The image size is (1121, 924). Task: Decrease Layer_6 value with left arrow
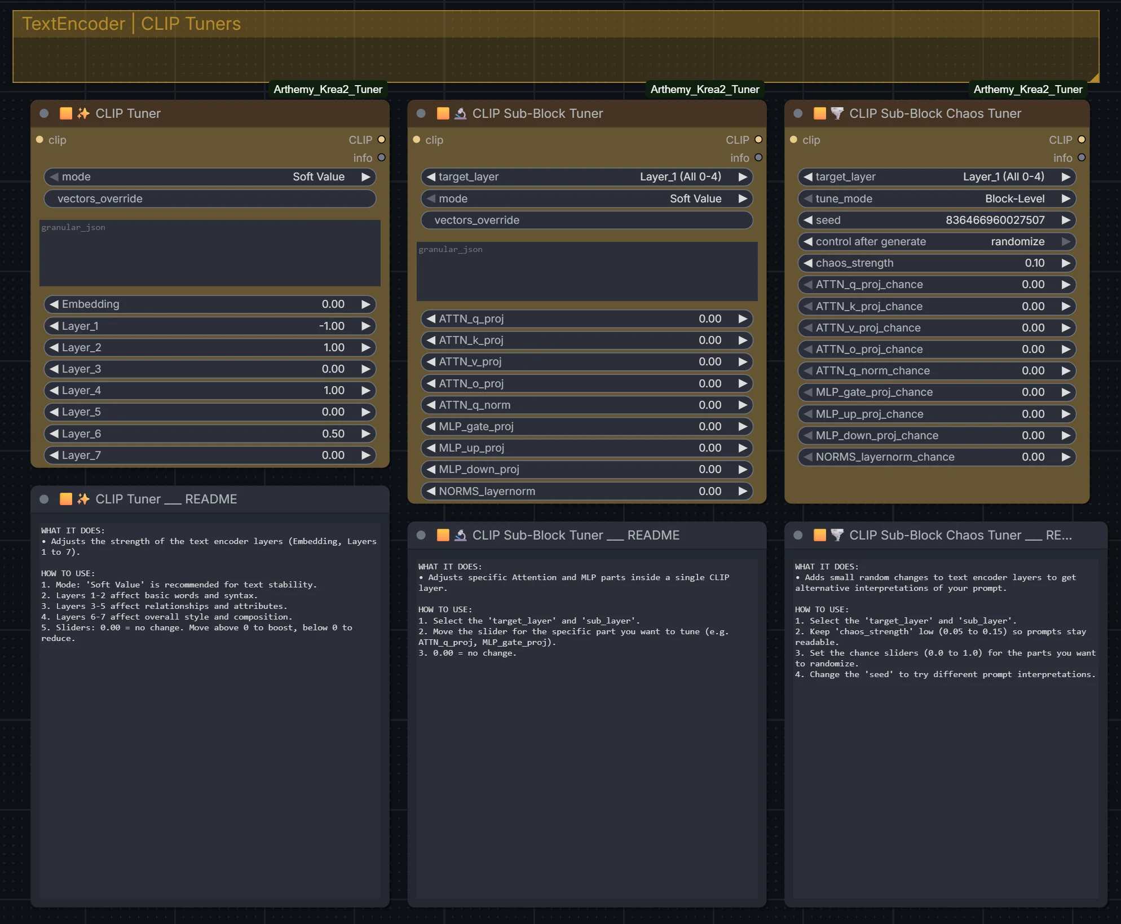tap(54, 434)
